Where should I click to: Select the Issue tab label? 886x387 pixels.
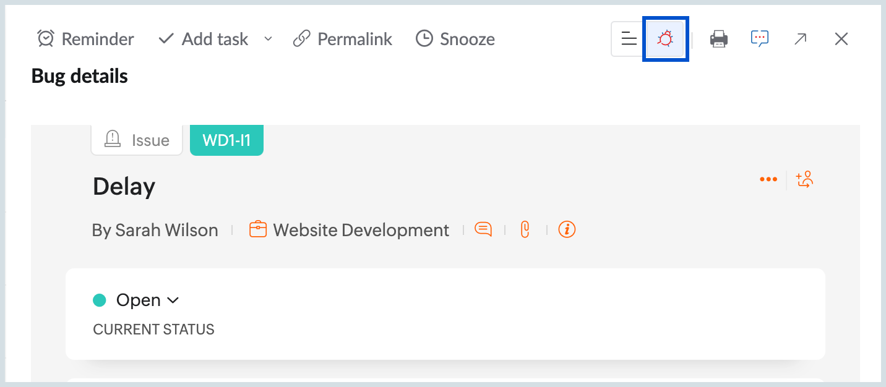coord(137,140)
